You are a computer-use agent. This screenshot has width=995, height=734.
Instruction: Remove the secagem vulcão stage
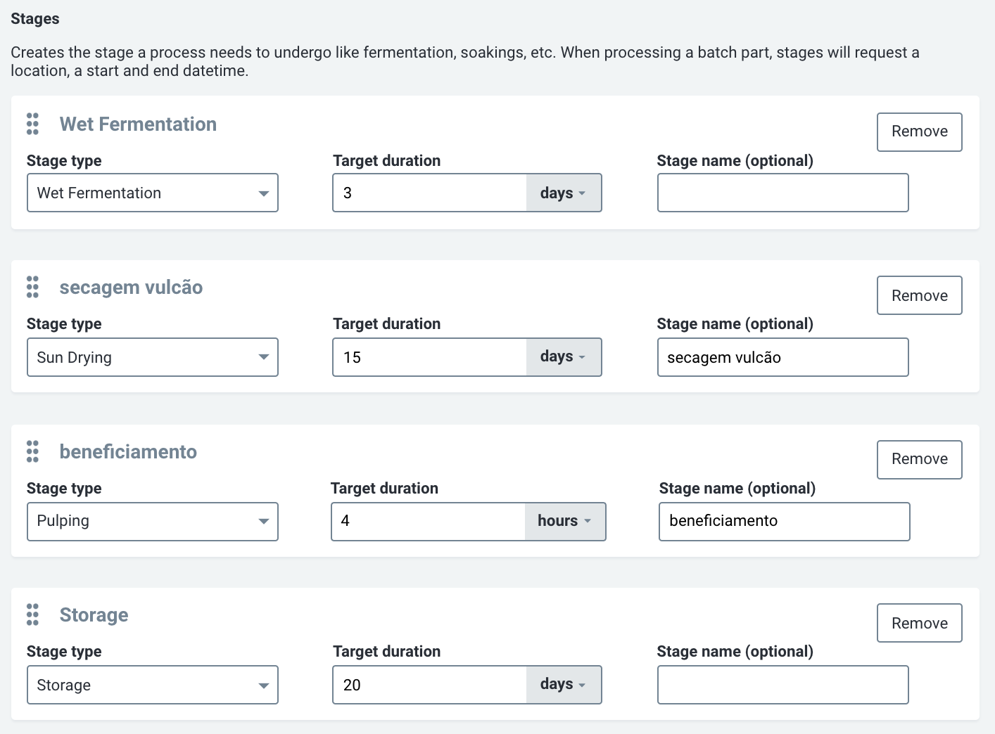919,295
